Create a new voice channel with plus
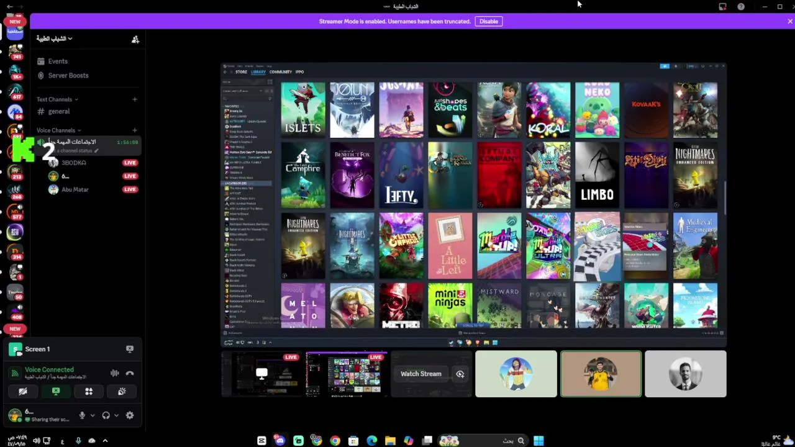795x447 pixels. coord(135,130)
